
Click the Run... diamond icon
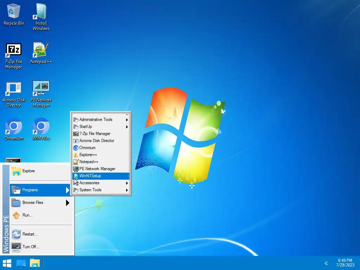(16, 216)
